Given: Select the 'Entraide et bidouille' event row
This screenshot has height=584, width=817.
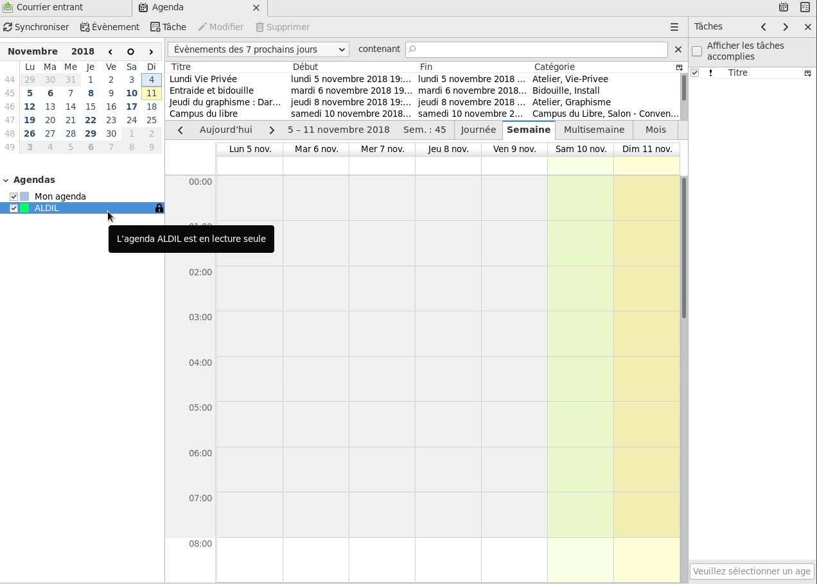Looking at the screenshot, I should point(424,90).
